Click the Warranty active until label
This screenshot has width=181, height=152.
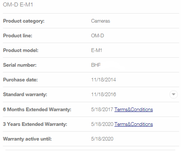[x=27, y=139]
